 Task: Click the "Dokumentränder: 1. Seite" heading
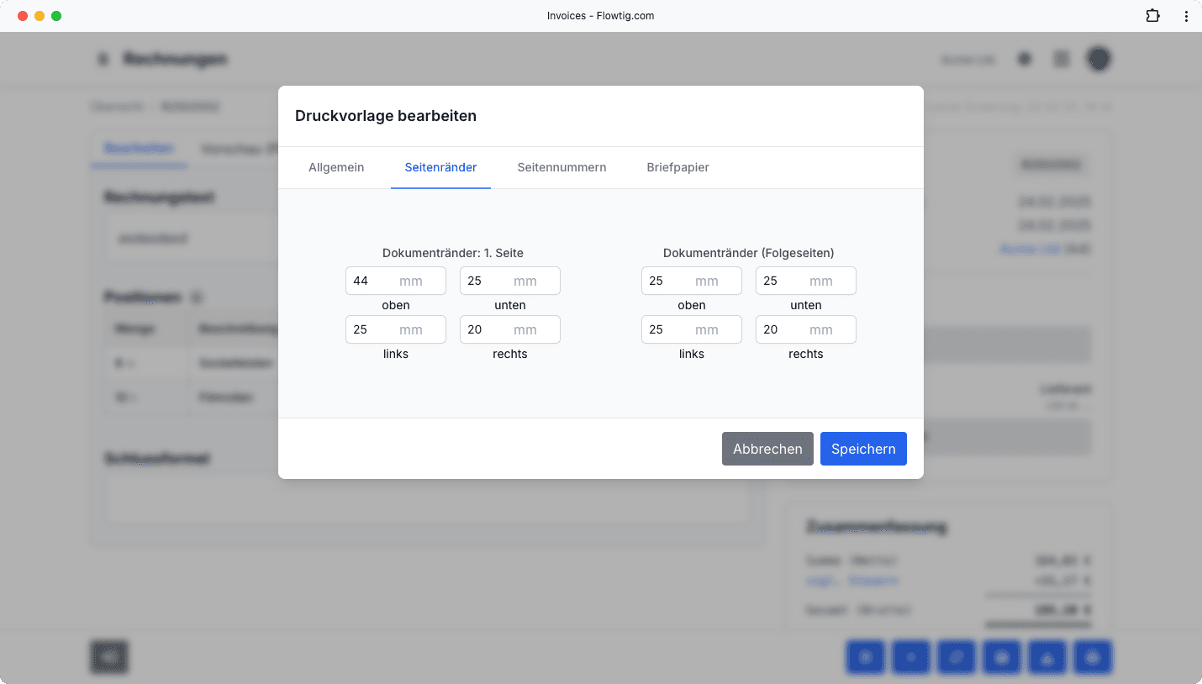coord(453,253)
